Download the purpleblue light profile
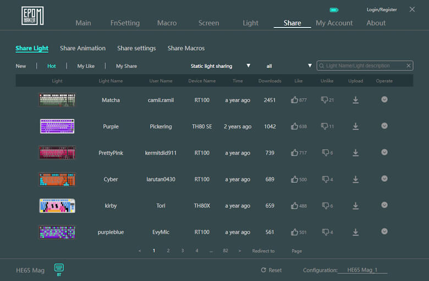The image size is (429, 281). click(x=355, y=232)
